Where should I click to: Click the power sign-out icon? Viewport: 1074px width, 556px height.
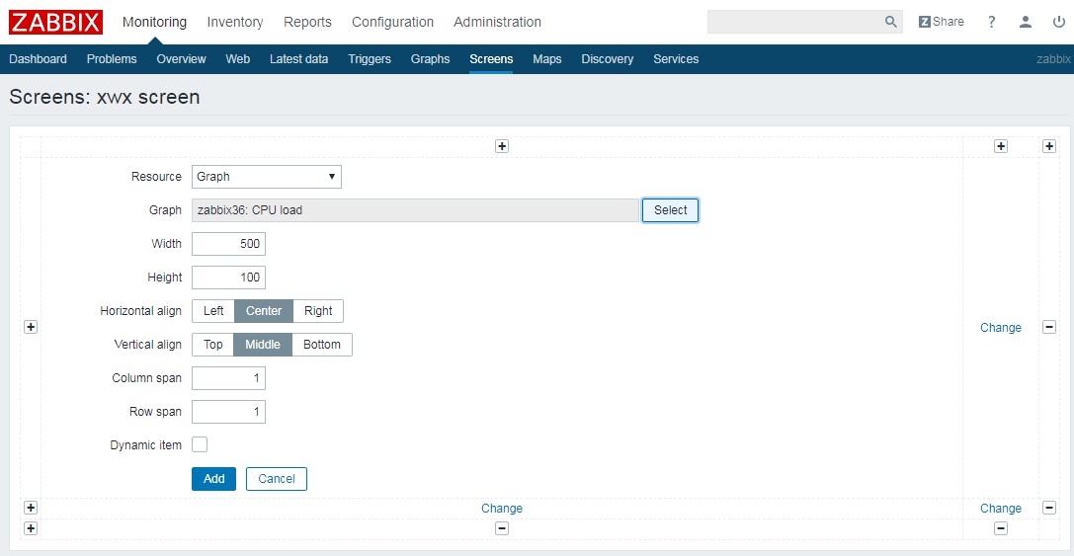1058,22
